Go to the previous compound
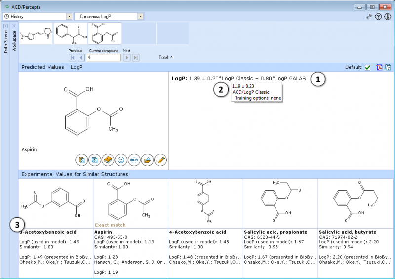Image resolution: width=395 pixels, height=279 pixels. click(81, 58)
